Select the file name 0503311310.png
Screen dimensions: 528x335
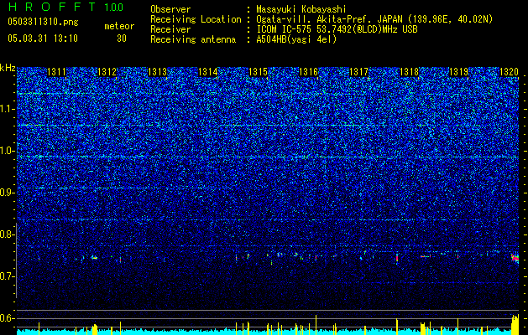point(43,23)
